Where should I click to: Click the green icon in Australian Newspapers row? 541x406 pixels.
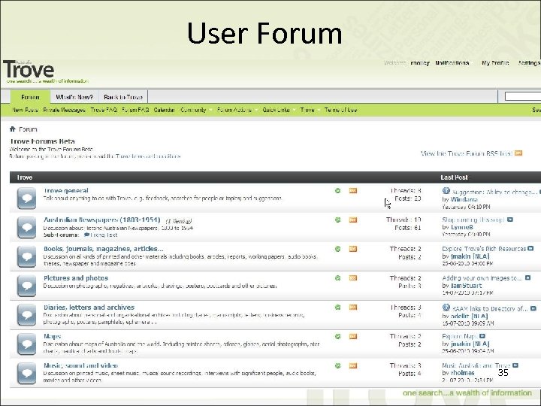(x=338, y=220)
